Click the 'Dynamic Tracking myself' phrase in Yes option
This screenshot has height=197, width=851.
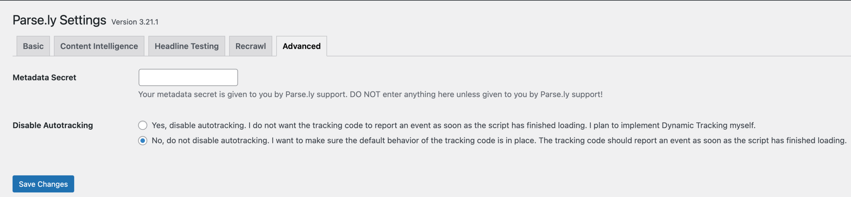pyautogui.click(x=708, y=125)
